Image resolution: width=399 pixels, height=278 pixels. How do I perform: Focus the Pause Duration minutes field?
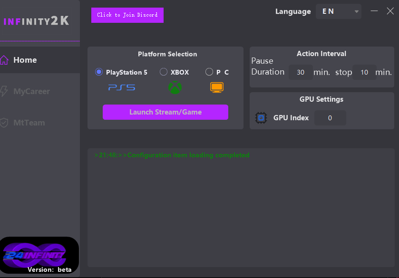[x=301, y=73]
